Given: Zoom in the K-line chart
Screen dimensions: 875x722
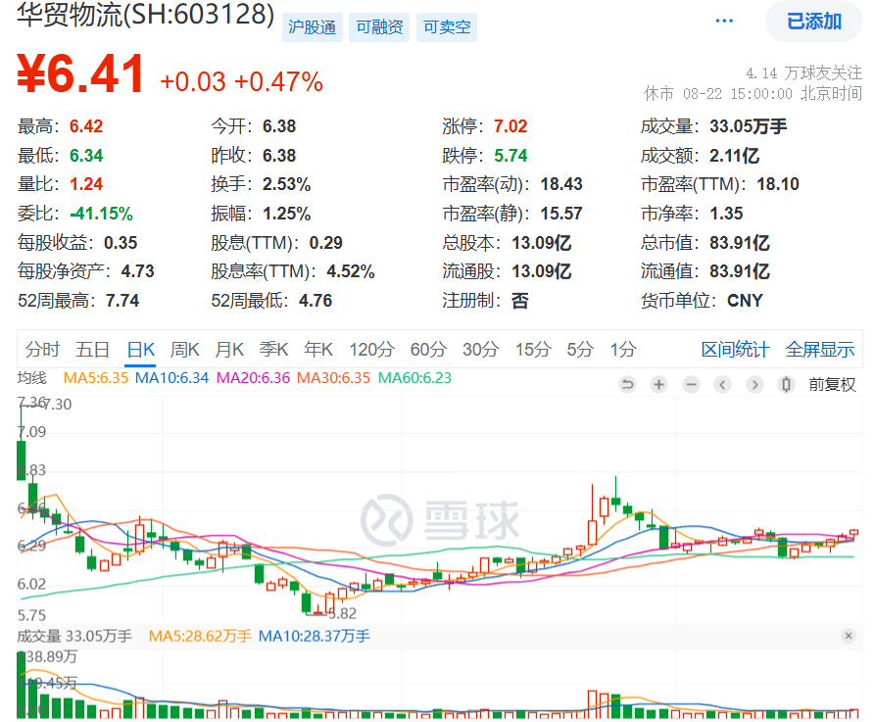Looking at the screenshot, I should click(658, 385).
